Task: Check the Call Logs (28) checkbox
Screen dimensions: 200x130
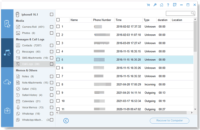Action: [52, 64]
